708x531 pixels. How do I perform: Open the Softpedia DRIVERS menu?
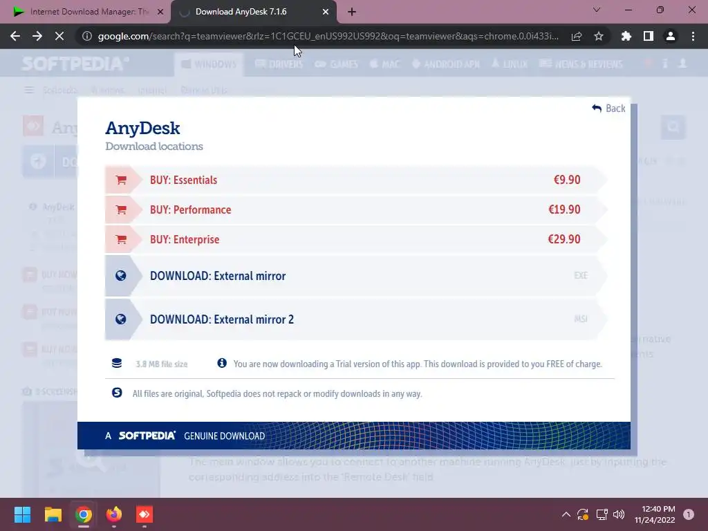(x=279, y=64)
